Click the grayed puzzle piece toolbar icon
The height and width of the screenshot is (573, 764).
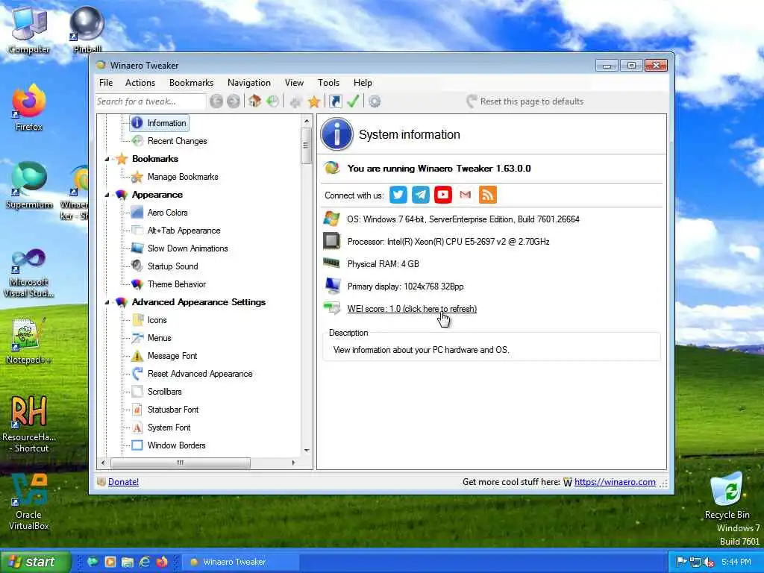point(295,101)
